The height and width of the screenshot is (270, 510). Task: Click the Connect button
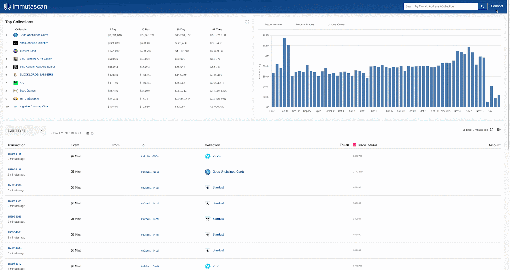point(497,6)
